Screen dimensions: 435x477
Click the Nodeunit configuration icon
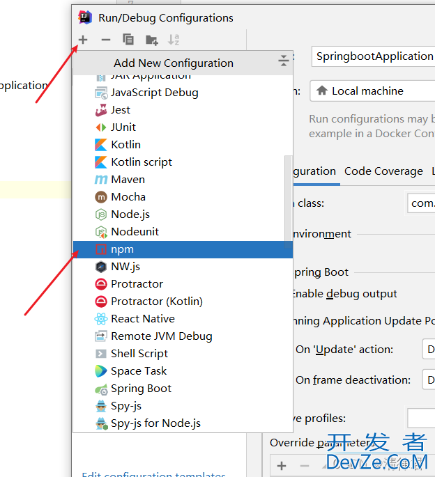tap(101, 232)
